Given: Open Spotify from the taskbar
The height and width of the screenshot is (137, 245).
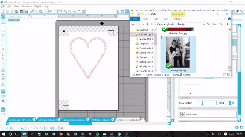Looking at the screenshot, I should (x=97, y=134).
